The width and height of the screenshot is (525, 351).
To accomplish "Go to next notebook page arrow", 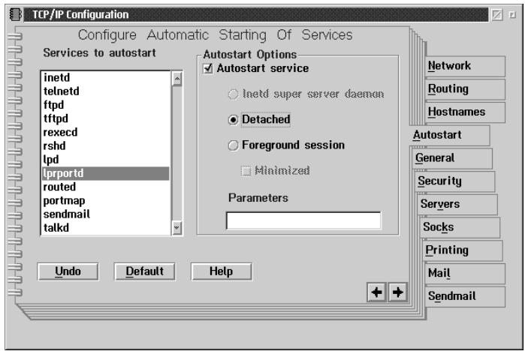I will click(398, 292).
